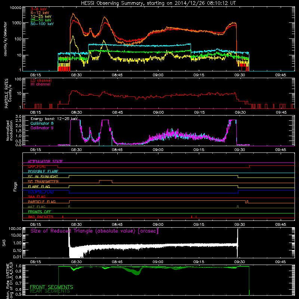Select the red 3-6 keV legend label
Viewport: 299px width, 299px height.
click(x=39, y=9)
